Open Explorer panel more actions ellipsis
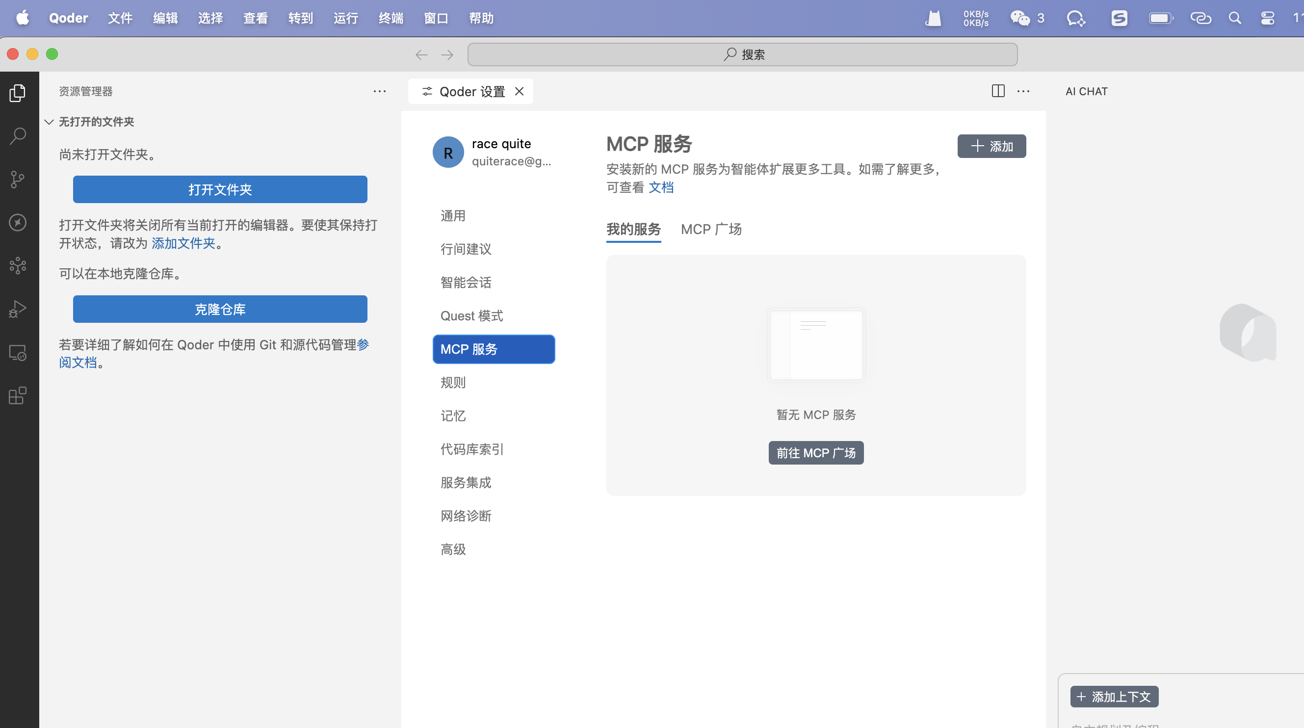The image size is (1304, 728). coord(379,91)
